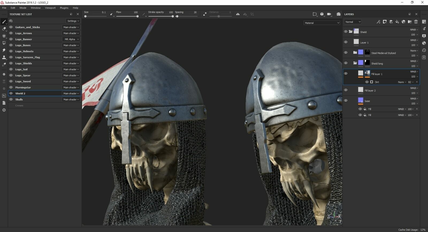Image resolution: width=428 pixels, height=232 pixels.
Task: Expand the Steel Medieval Stylized folder
Action: click(x=355, y=53)
